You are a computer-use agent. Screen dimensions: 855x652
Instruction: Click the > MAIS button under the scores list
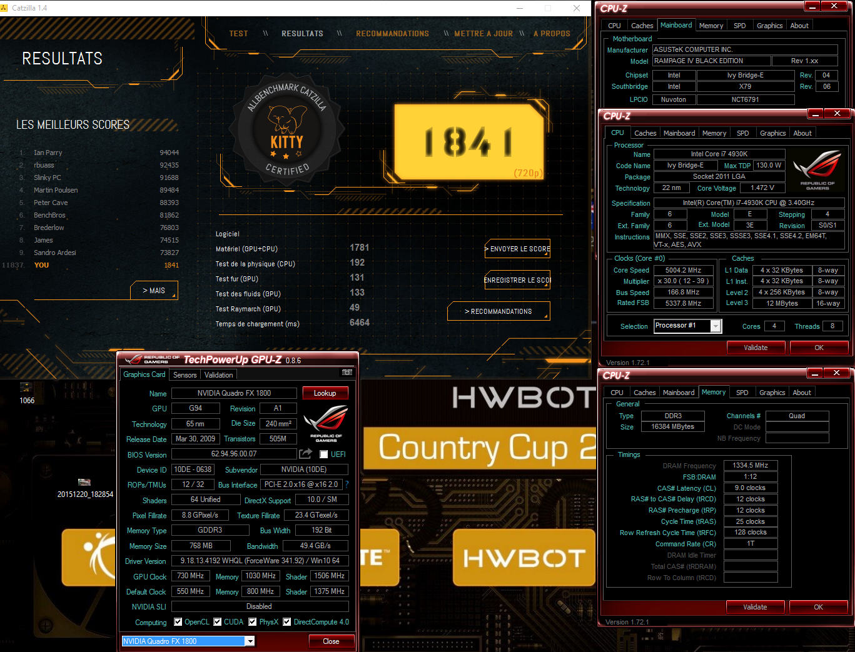coord(154,291)
